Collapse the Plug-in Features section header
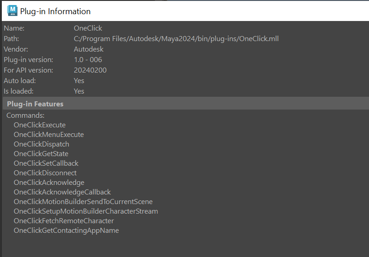 pyautogui.click(x=35, y=104)
